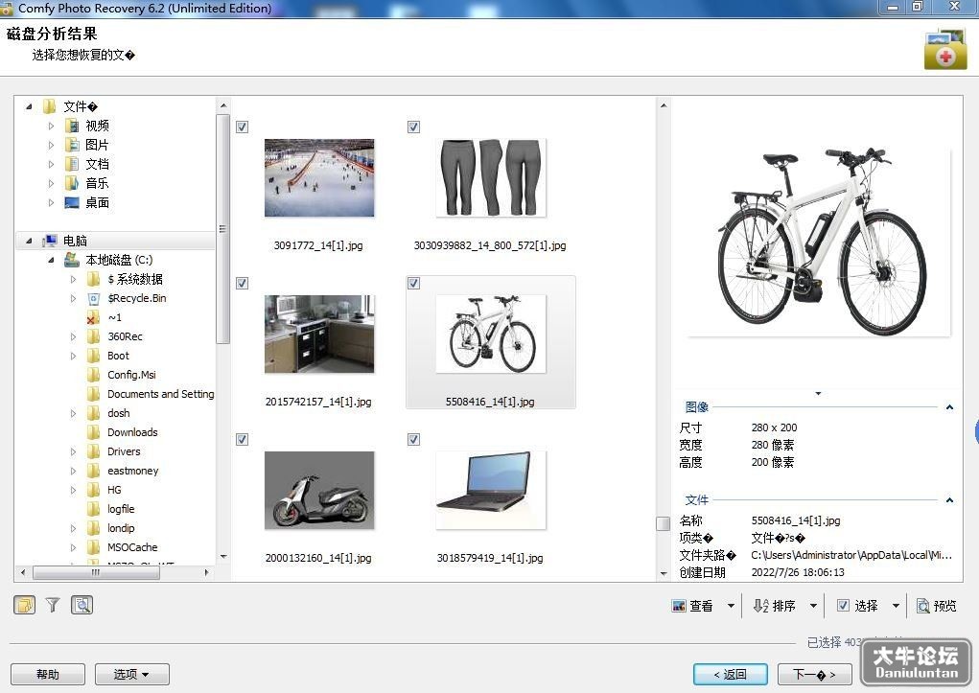Click the 排序 sort icon
979x693 pixels.
[760, 606]
